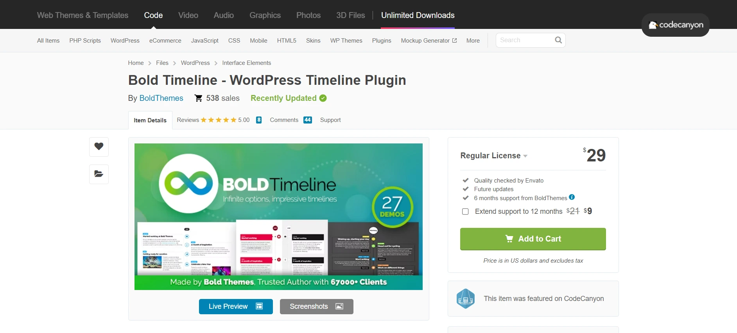Screen dimensions: 737x333
Task: Browse the JavaScript category
Action: 205,41
